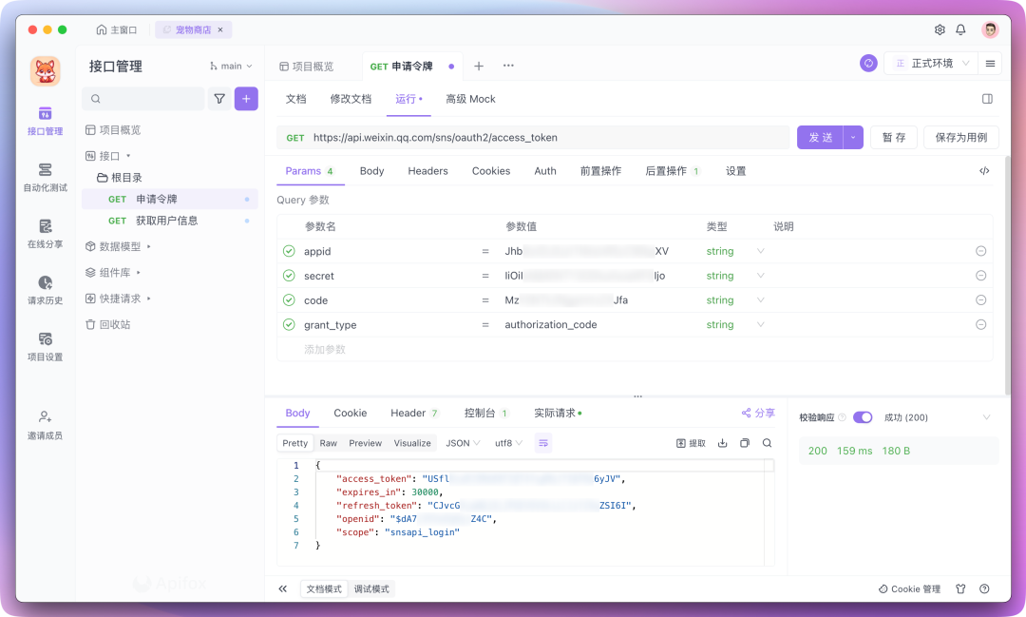Viewport: 1026px width, 617px height.
Task: Open the notifications bell
Action: pos(960,29)
